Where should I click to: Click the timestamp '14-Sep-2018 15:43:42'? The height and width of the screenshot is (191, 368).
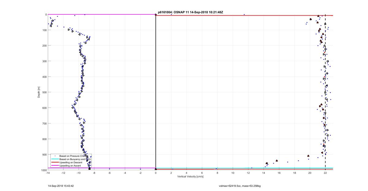click(61, 186)
